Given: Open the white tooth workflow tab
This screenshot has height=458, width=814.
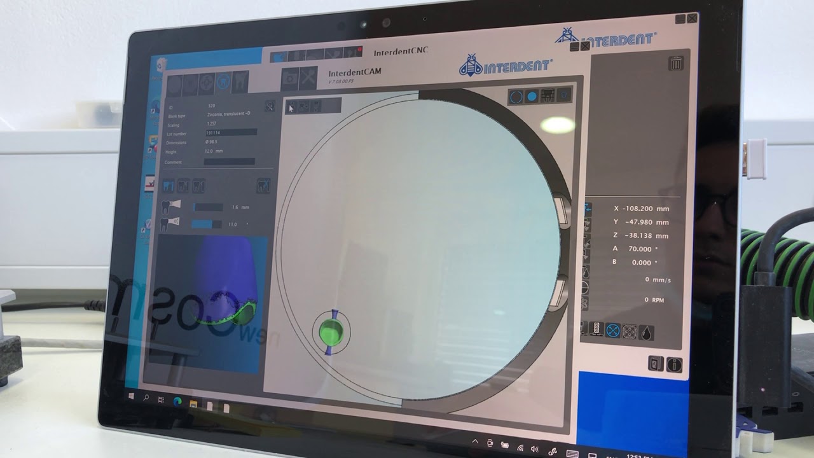Looking at the screenshot, I should pos(240,82).
